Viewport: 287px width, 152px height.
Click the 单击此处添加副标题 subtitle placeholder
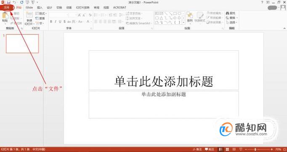coord(164,105)
